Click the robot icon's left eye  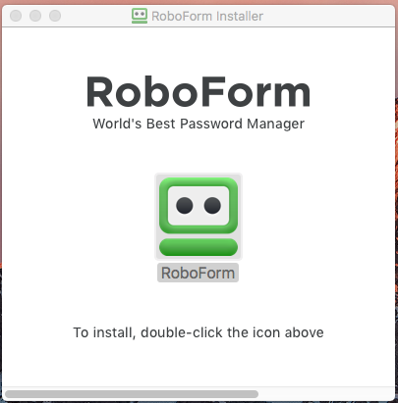coord(185,206)
